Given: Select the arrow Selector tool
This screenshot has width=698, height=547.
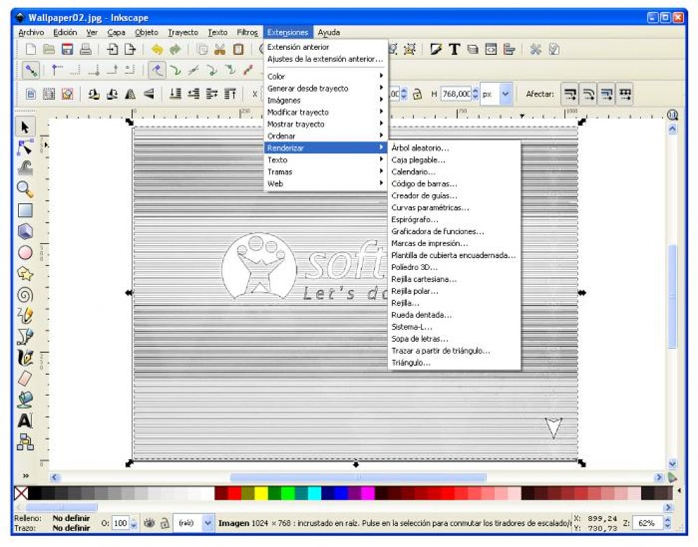Looking at the screenshot, I should point(25,127).
